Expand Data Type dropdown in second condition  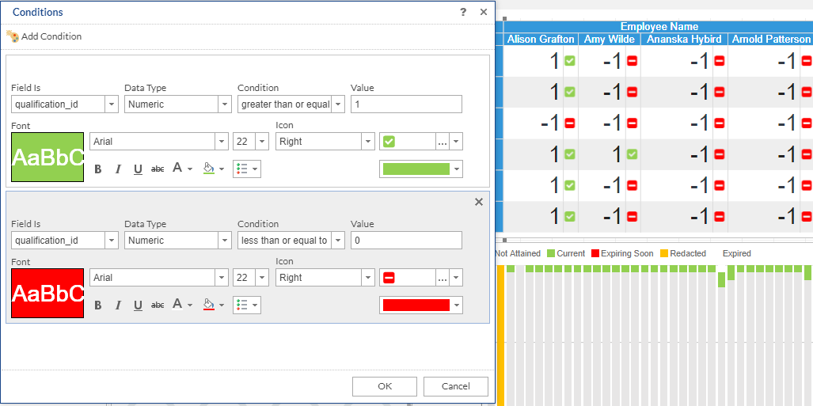coord(225,240)
